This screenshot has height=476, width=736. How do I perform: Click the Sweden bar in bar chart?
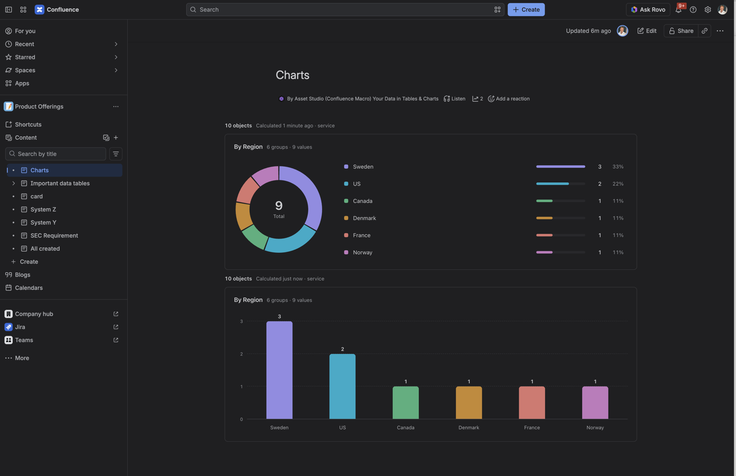(279, 370)
